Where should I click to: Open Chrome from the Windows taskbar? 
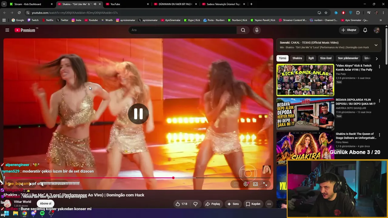click(x=24, y=213)
